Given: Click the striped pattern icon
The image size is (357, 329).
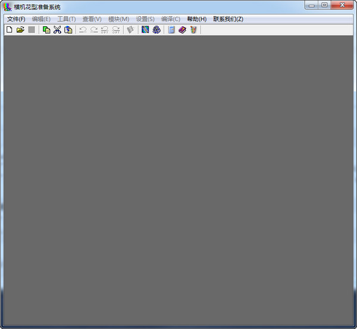Looking at the screenshot, I should pyautogui.click(x=145, y=30).
